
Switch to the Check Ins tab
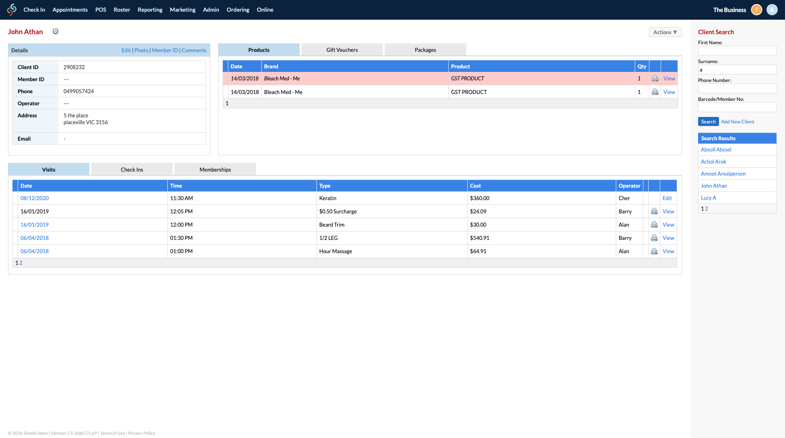[x=132, y=170]
